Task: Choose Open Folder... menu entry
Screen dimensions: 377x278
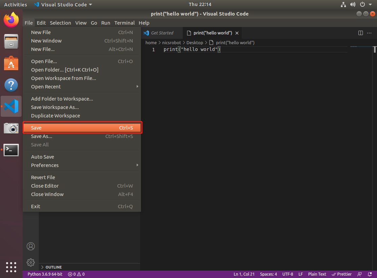Action: pos(82,70)
